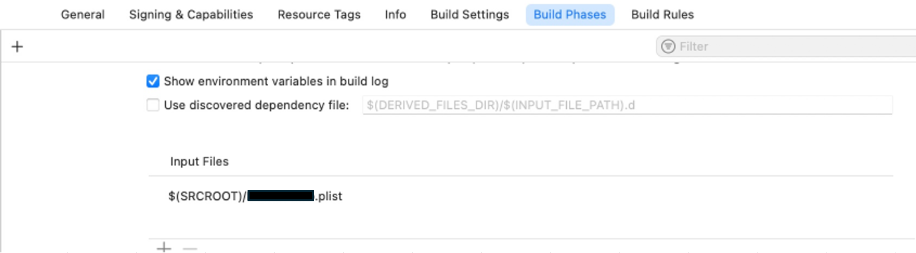This screenshot has height=253, width=916.
Task: Click the Use discovered dependency file label
Action: click(256, 105)
